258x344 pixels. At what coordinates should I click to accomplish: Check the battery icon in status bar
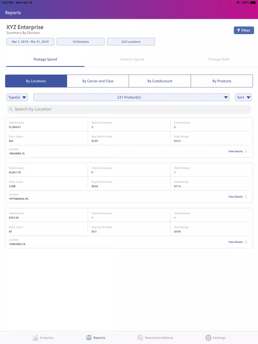[x=253, y=3]
